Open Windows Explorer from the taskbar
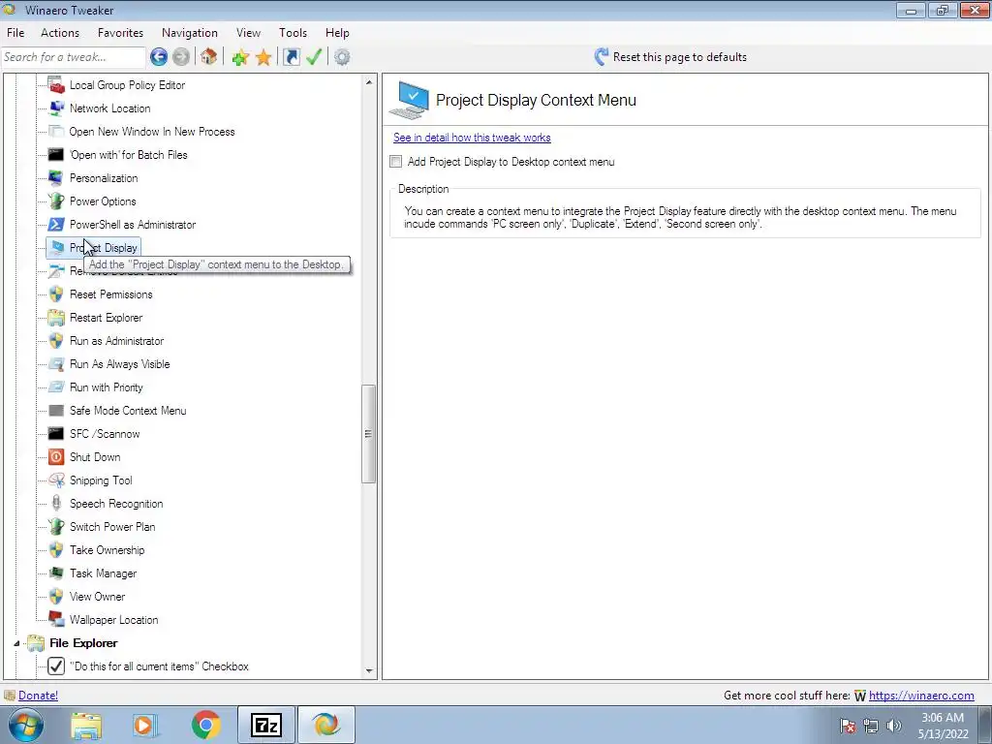992x744 pixels. pyautogui.click(x=86, y=725)
